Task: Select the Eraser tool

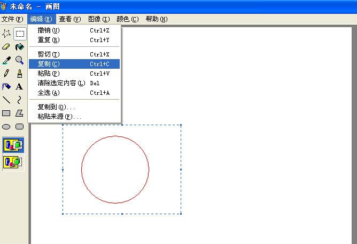Action: 6,47
